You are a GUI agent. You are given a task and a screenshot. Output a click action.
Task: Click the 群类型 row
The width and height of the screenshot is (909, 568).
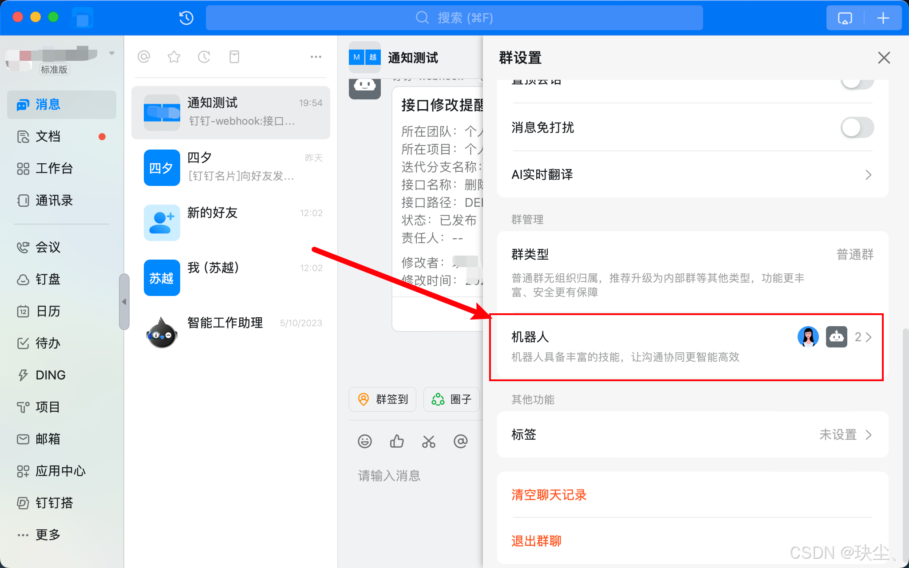coord(692,272)
